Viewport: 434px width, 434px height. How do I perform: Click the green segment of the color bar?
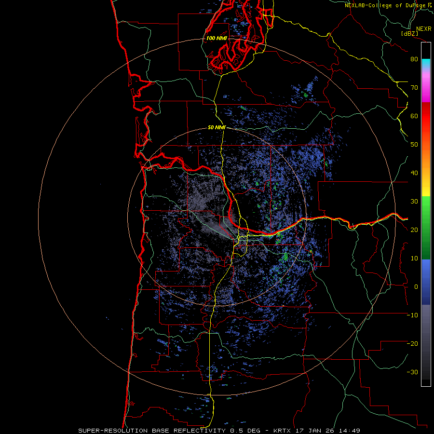pyautogui.click(x=426, y=228)
